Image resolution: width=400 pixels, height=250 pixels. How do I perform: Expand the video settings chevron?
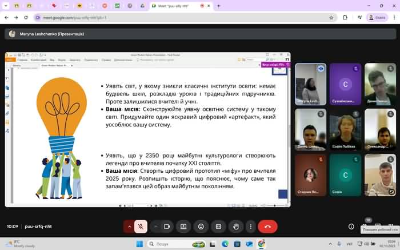[x=156, y=227]
